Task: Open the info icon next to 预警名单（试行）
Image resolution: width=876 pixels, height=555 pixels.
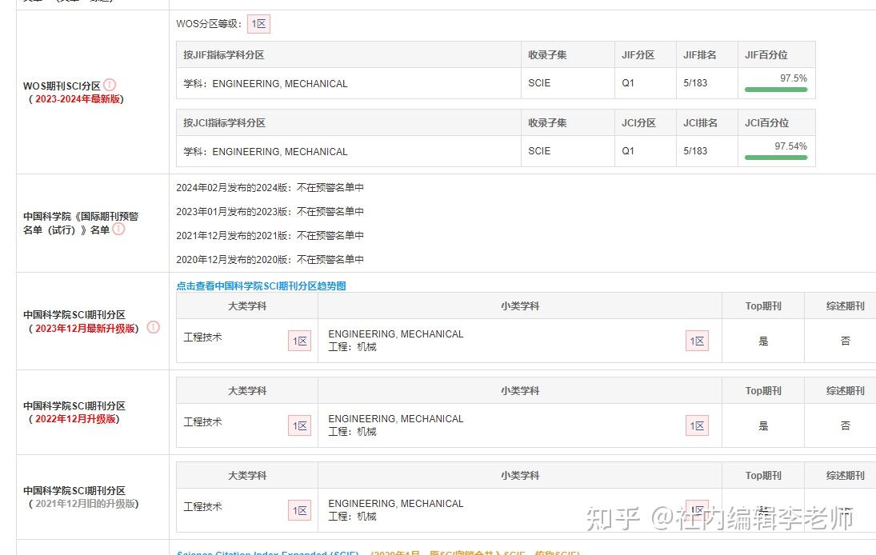Action: tap(118, 229)
